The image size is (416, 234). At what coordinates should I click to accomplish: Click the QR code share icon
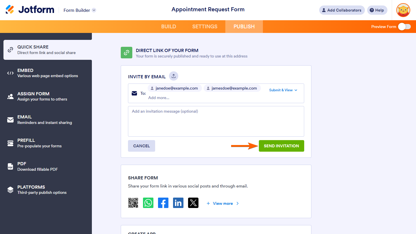click(133, 203)
